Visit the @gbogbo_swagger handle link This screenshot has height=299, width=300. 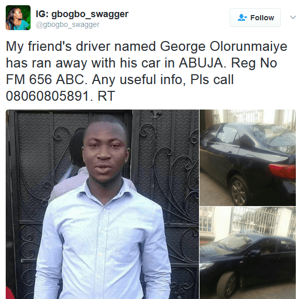pyautogui.click(x=67, y=25)
